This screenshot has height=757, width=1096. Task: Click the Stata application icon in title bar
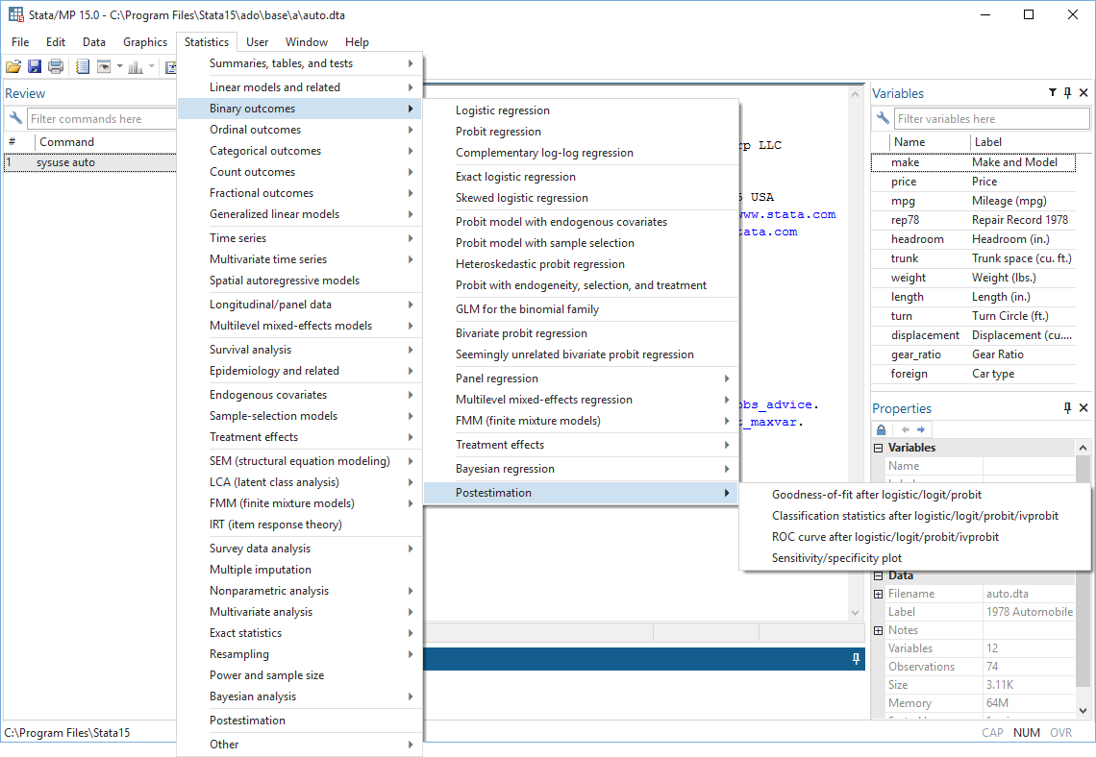(15, 14)
